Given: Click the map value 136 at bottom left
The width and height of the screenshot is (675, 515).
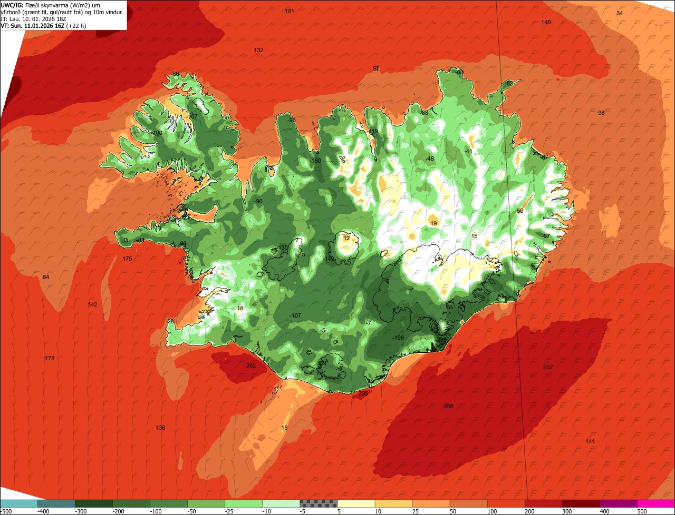Looking at the screenshot, I should tap(160, 428).
